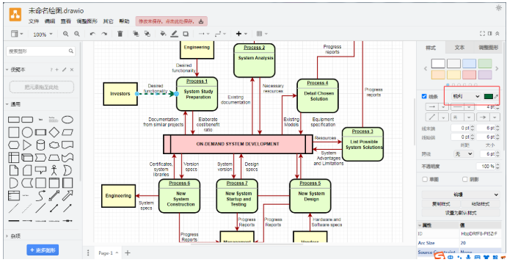507x265 pixels.
Task: Open the table dropdown in toolbar
Action: pos(262,34)
